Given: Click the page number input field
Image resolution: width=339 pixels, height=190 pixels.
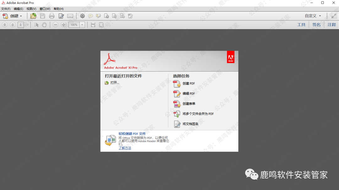Looking at the screenshot, I should point(21,25).
